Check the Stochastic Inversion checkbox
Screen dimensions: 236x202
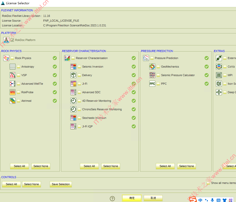click(x=79, y=118)
